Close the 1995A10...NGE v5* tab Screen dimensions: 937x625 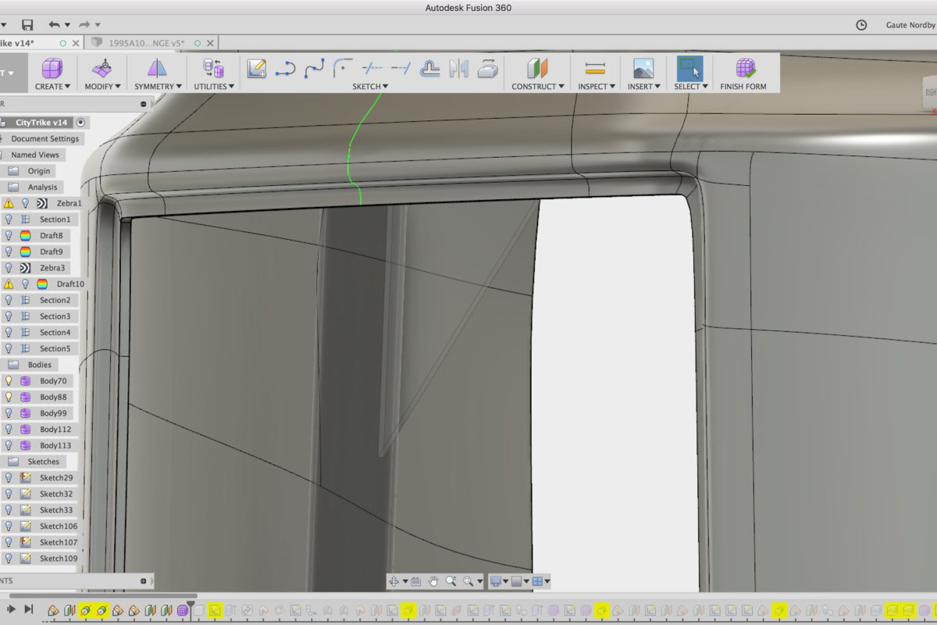[x=211, y=43]
